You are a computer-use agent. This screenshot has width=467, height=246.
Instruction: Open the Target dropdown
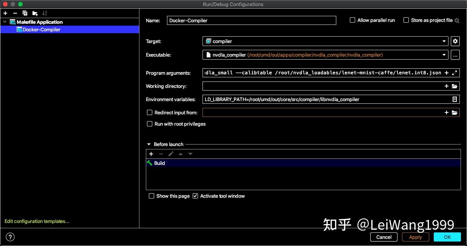point(444,41)
